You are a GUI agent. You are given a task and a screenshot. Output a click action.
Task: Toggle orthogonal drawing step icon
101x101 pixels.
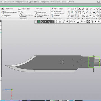(64, 22)
